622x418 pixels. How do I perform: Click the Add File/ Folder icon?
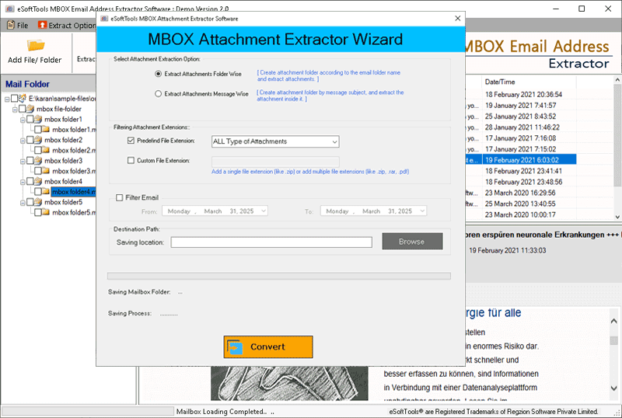tap(35, 46)
